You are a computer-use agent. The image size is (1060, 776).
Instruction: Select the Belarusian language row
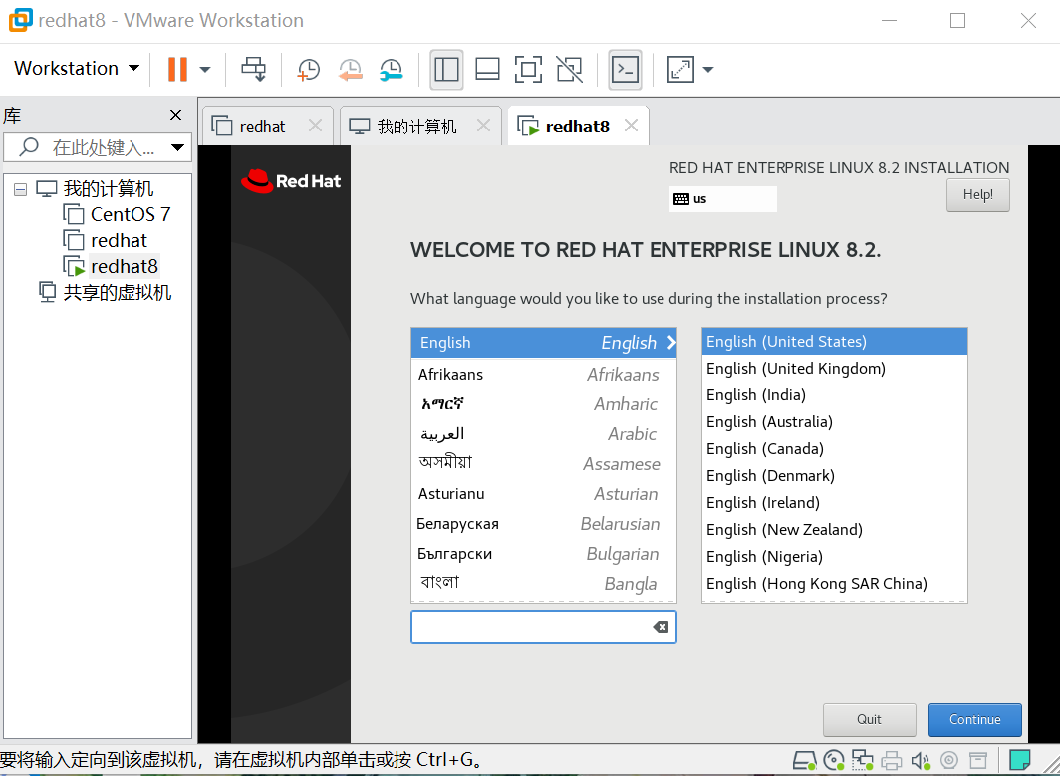coord(544,524)
